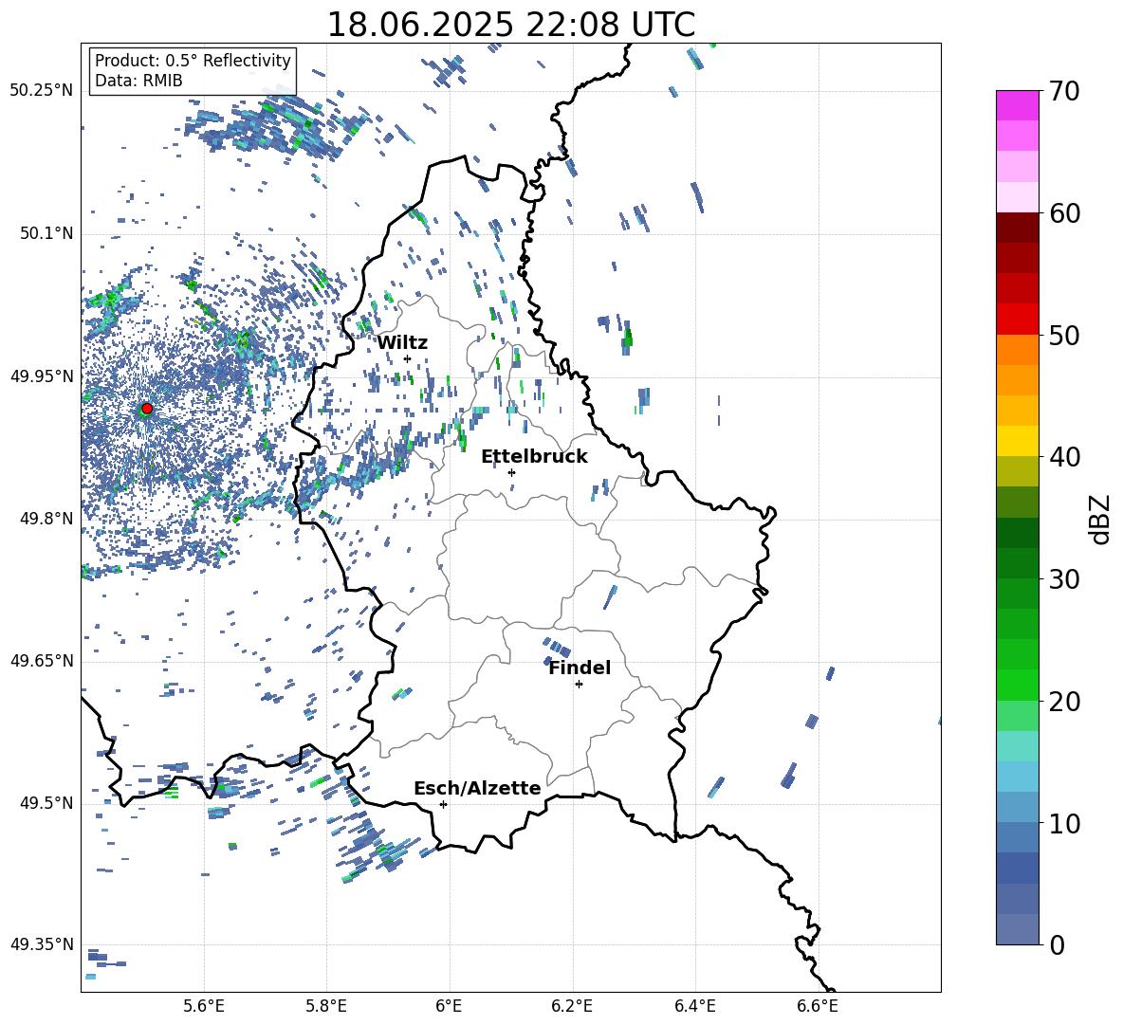The image size is (1123, 1025).
Task: Click the 6°E longitude label
Action: coord(449,1006)
